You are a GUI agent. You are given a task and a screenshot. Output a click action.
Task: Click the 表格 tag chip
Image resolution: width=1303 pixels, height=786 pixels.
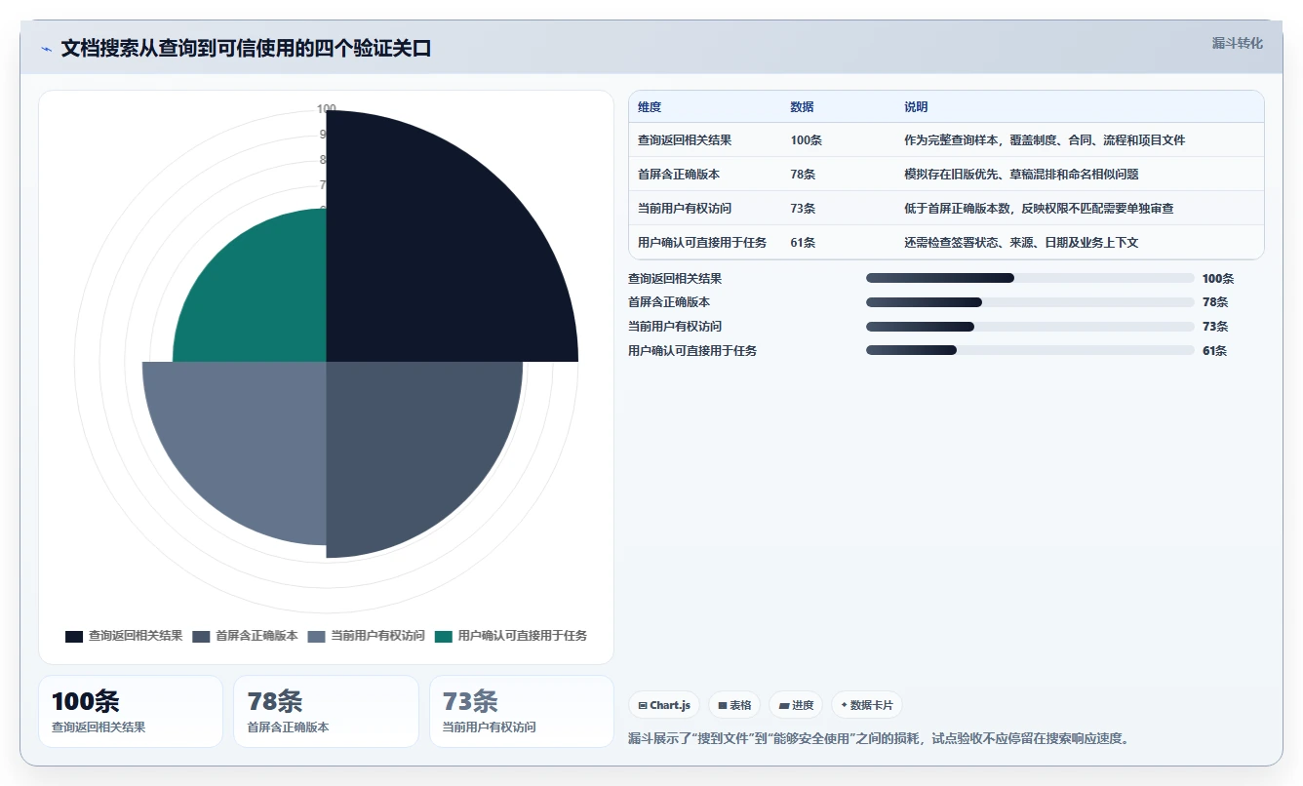click(734, 705)
